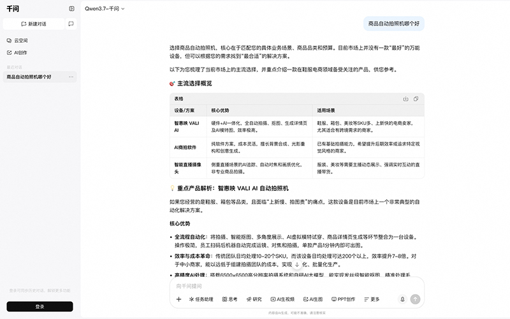Click the send arrow button

(416, 299)
